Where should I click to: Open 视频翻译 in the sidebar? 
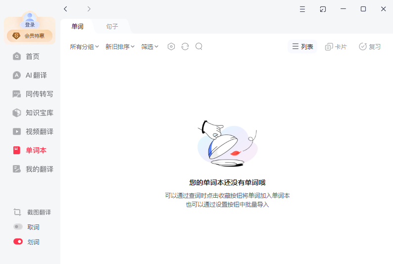tap(33, 132)
